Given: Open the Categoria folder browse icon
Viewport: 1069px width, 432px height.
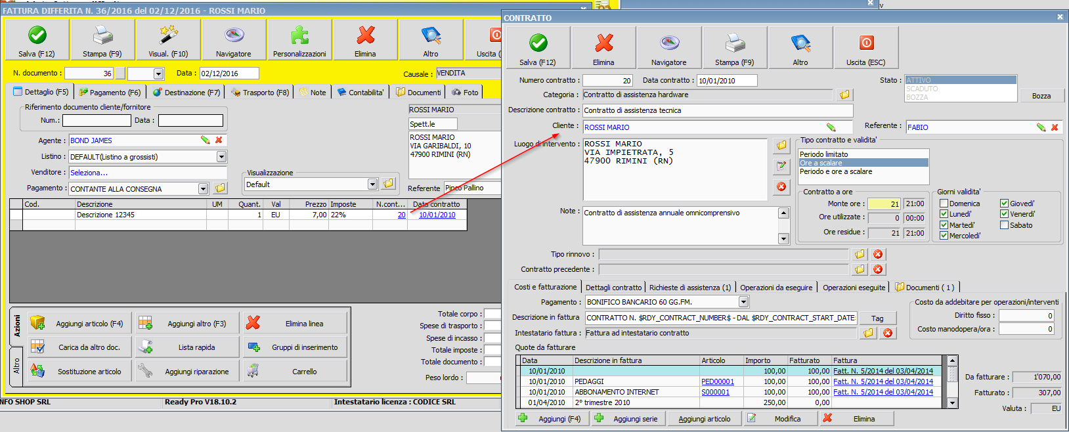Looking at the screenshot, I should pyautogui.click(x=844, y=95).
